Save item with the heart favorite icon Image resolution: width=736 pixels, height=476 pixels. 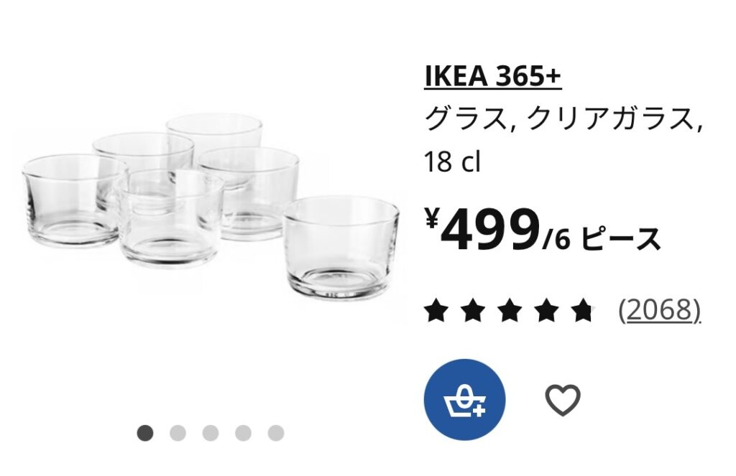[x=562, y=400]
